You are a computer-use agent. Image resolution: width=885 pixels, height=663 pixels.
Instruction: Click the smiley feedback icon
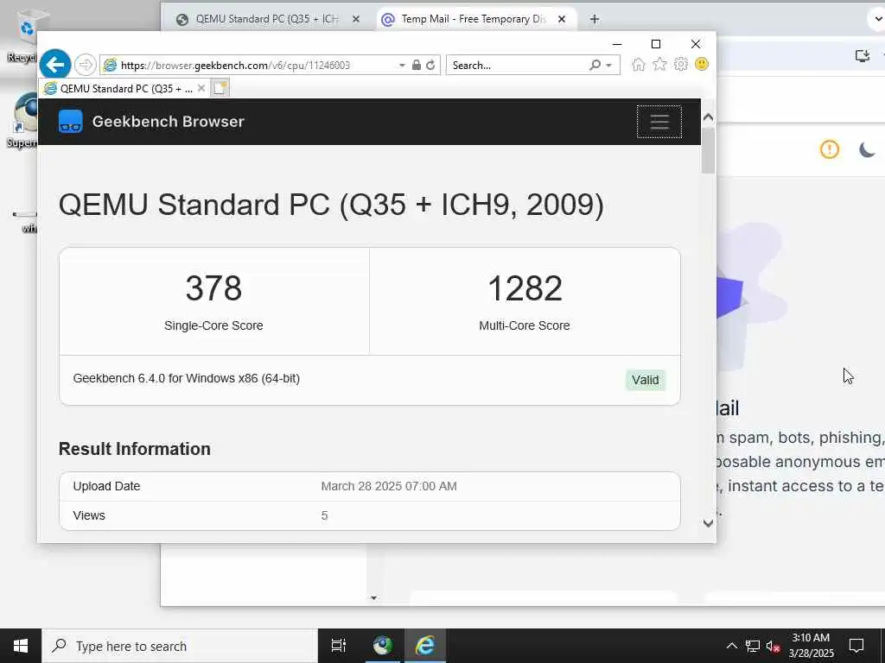[x=702, y=64]
